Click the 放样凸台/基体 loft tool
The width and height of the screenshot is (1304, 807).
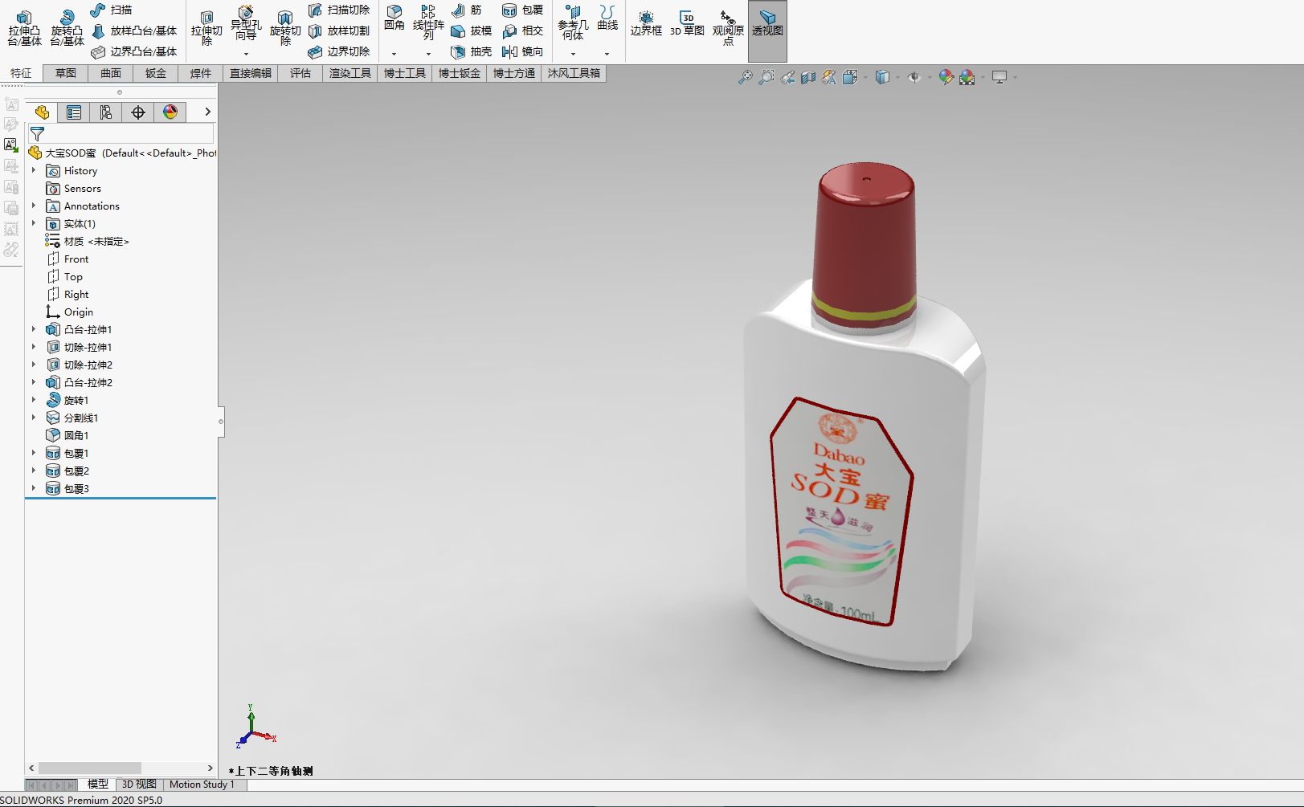click(x=134, y=31)
